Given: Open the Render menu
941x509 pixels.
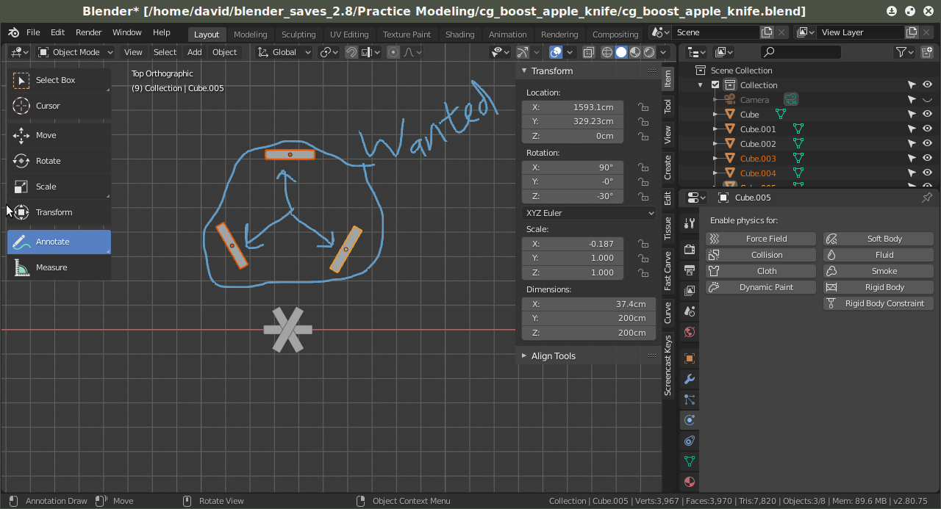Looking at the screenshot, I should click(x=88, y=32).
